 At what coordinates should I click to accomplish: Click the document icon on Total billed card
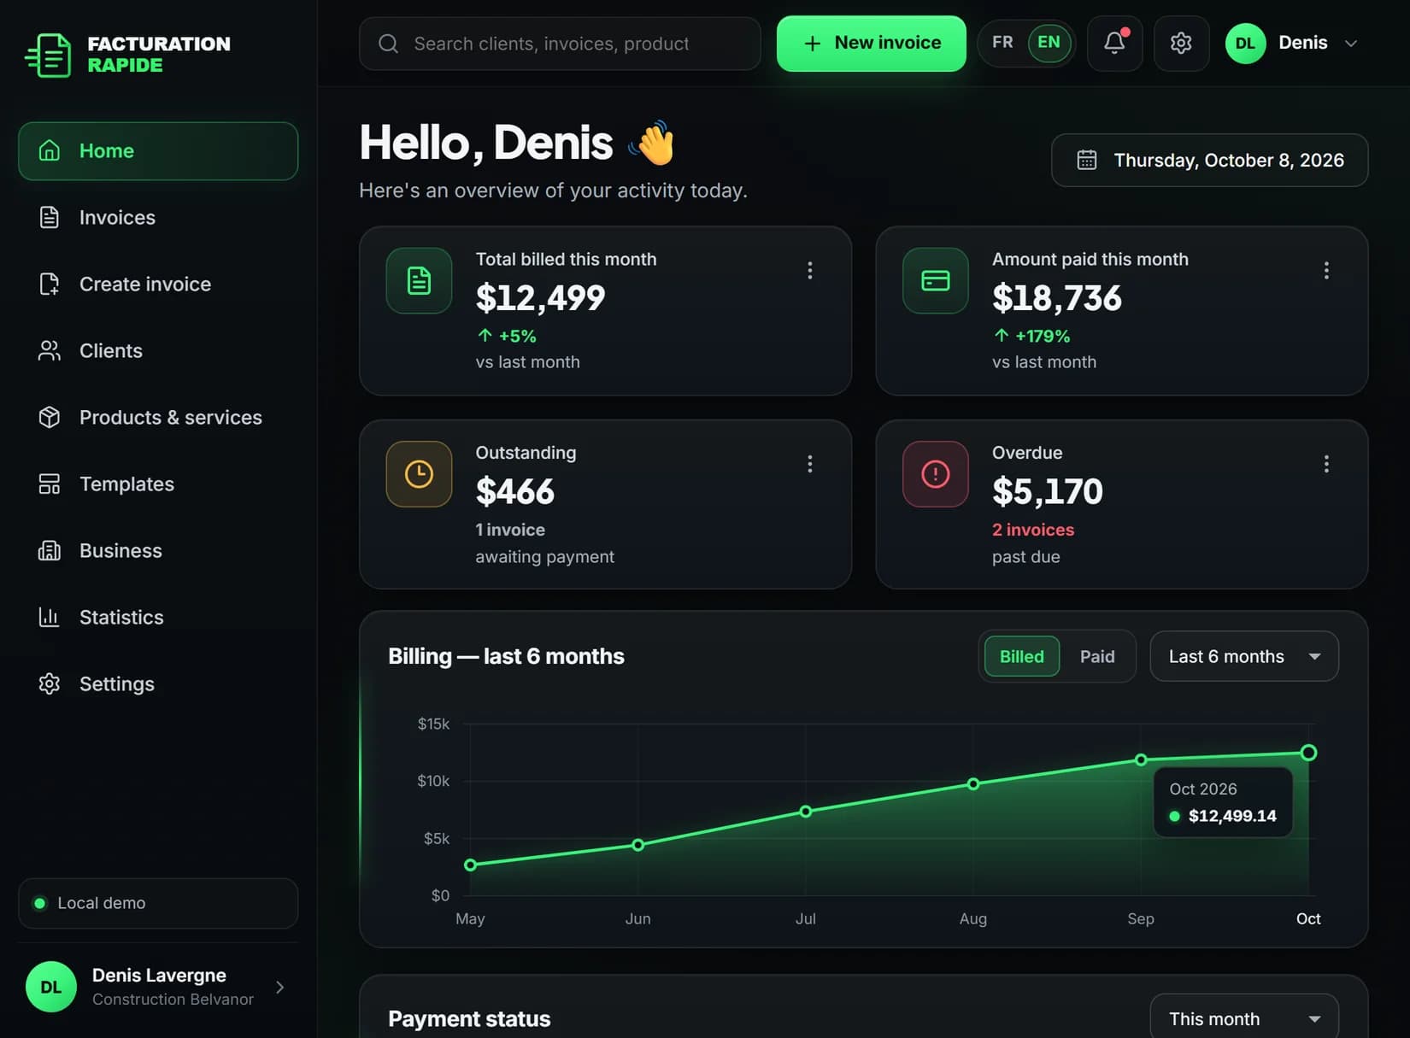tap(419, 280)
